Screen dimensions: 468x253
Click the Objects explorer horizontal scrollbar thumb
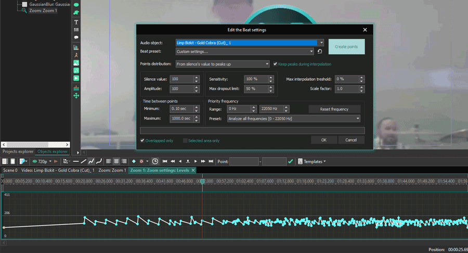28,145
